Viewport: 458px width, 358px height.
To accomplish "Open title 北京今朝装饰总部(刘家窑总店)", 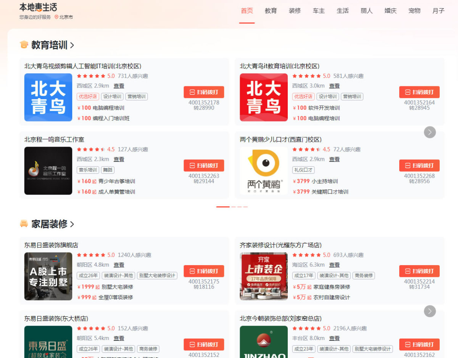I will (281, 318).
